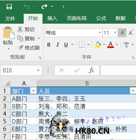Select cell containing 张三、李四、王五

click(87, 99)
